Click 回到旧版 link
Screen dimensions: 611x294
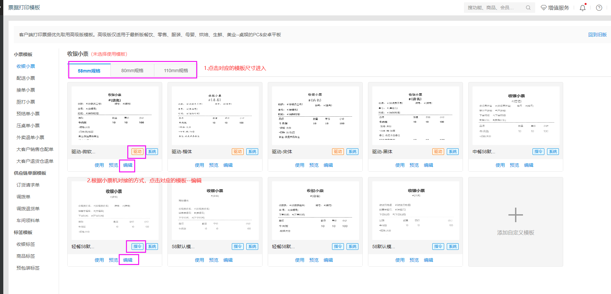point(597,35)
